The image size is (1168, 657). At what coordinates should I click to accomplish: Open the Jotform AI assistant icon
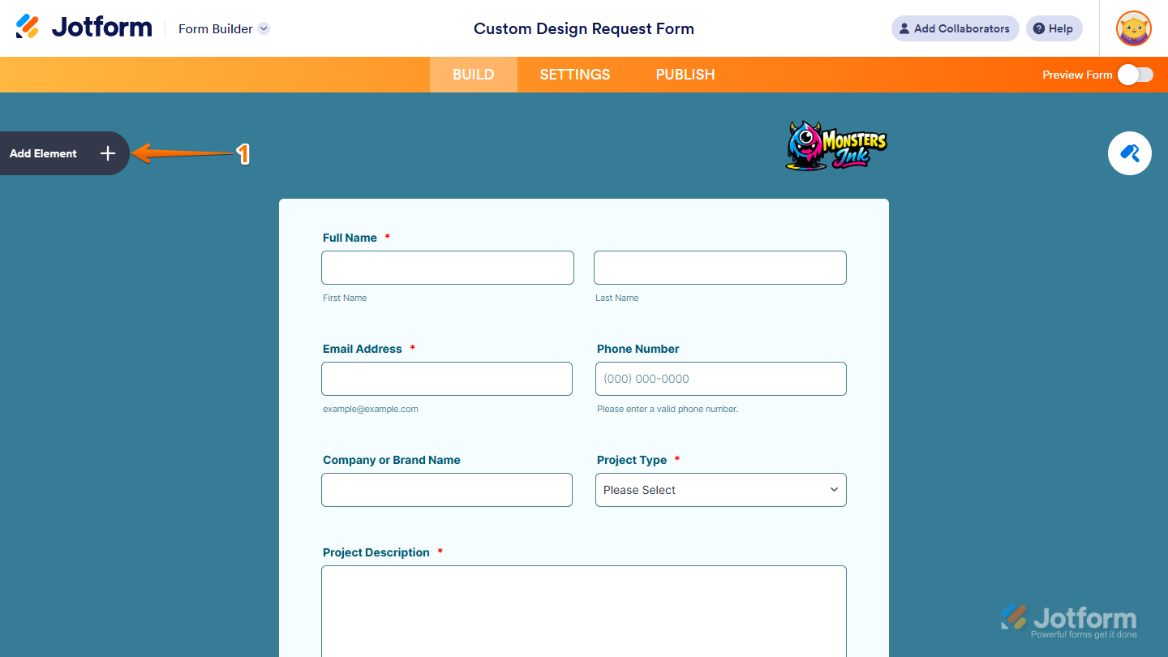pyautogui.click(x=1129, y=153)
